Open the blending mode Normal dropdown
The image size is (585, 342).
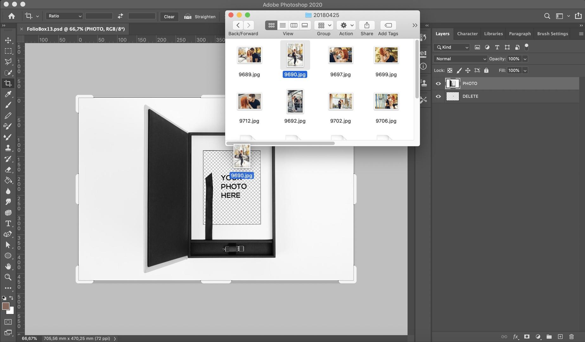tap(460, 59)
